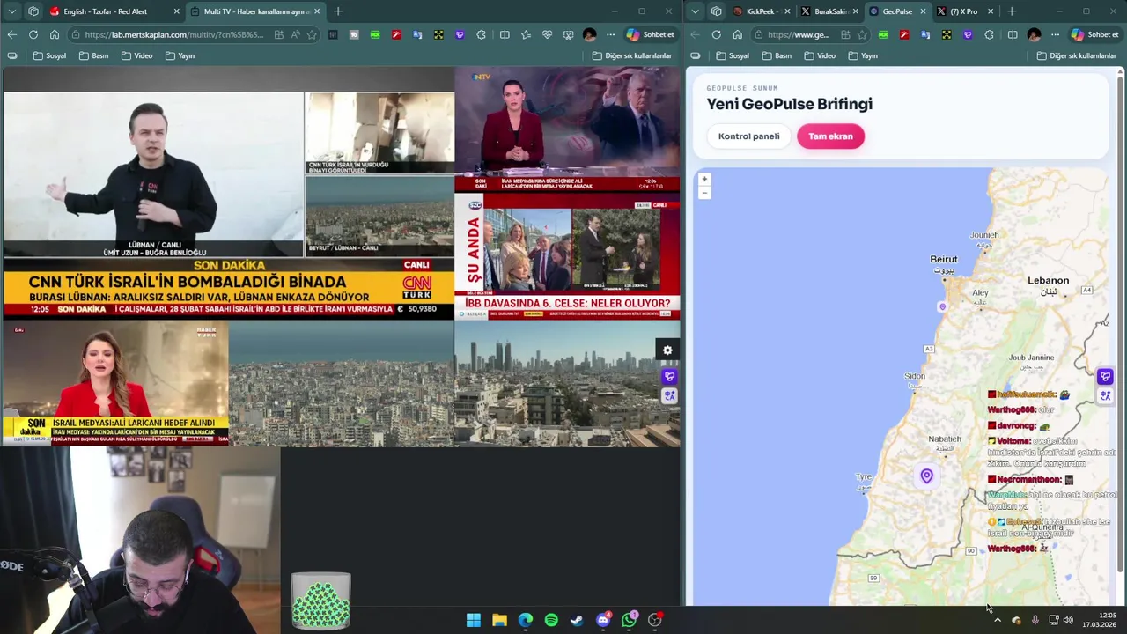Click the NTV news anchor video

pos(567,129)
